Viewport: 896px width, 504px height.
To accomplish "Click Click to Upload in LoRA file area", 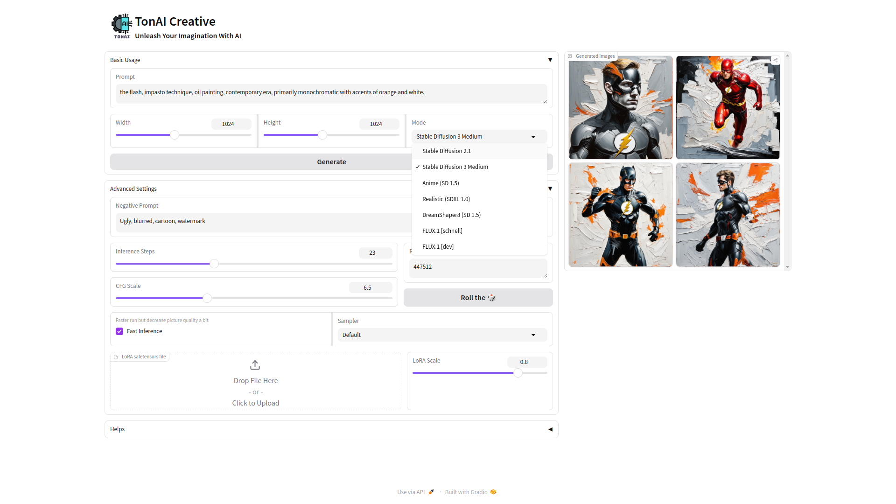I will coord(256,403).
